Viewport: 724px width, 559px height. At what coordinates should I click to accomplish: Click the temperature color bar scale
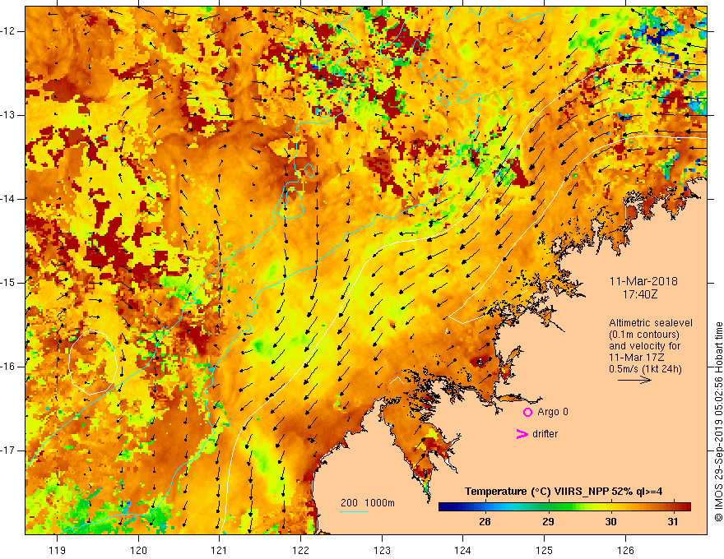(564, 507)
